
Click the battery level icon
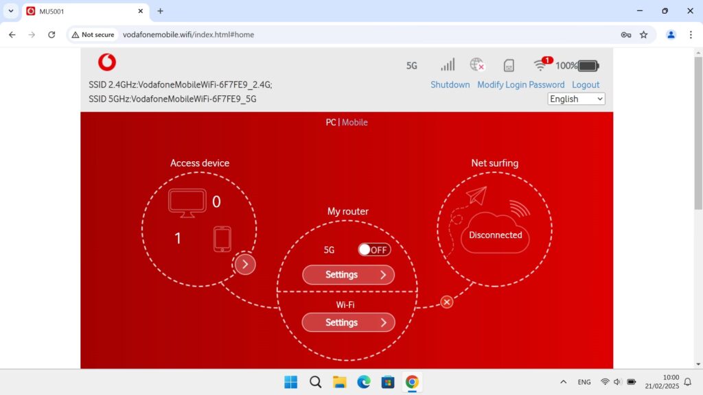(x=588, y=66)
